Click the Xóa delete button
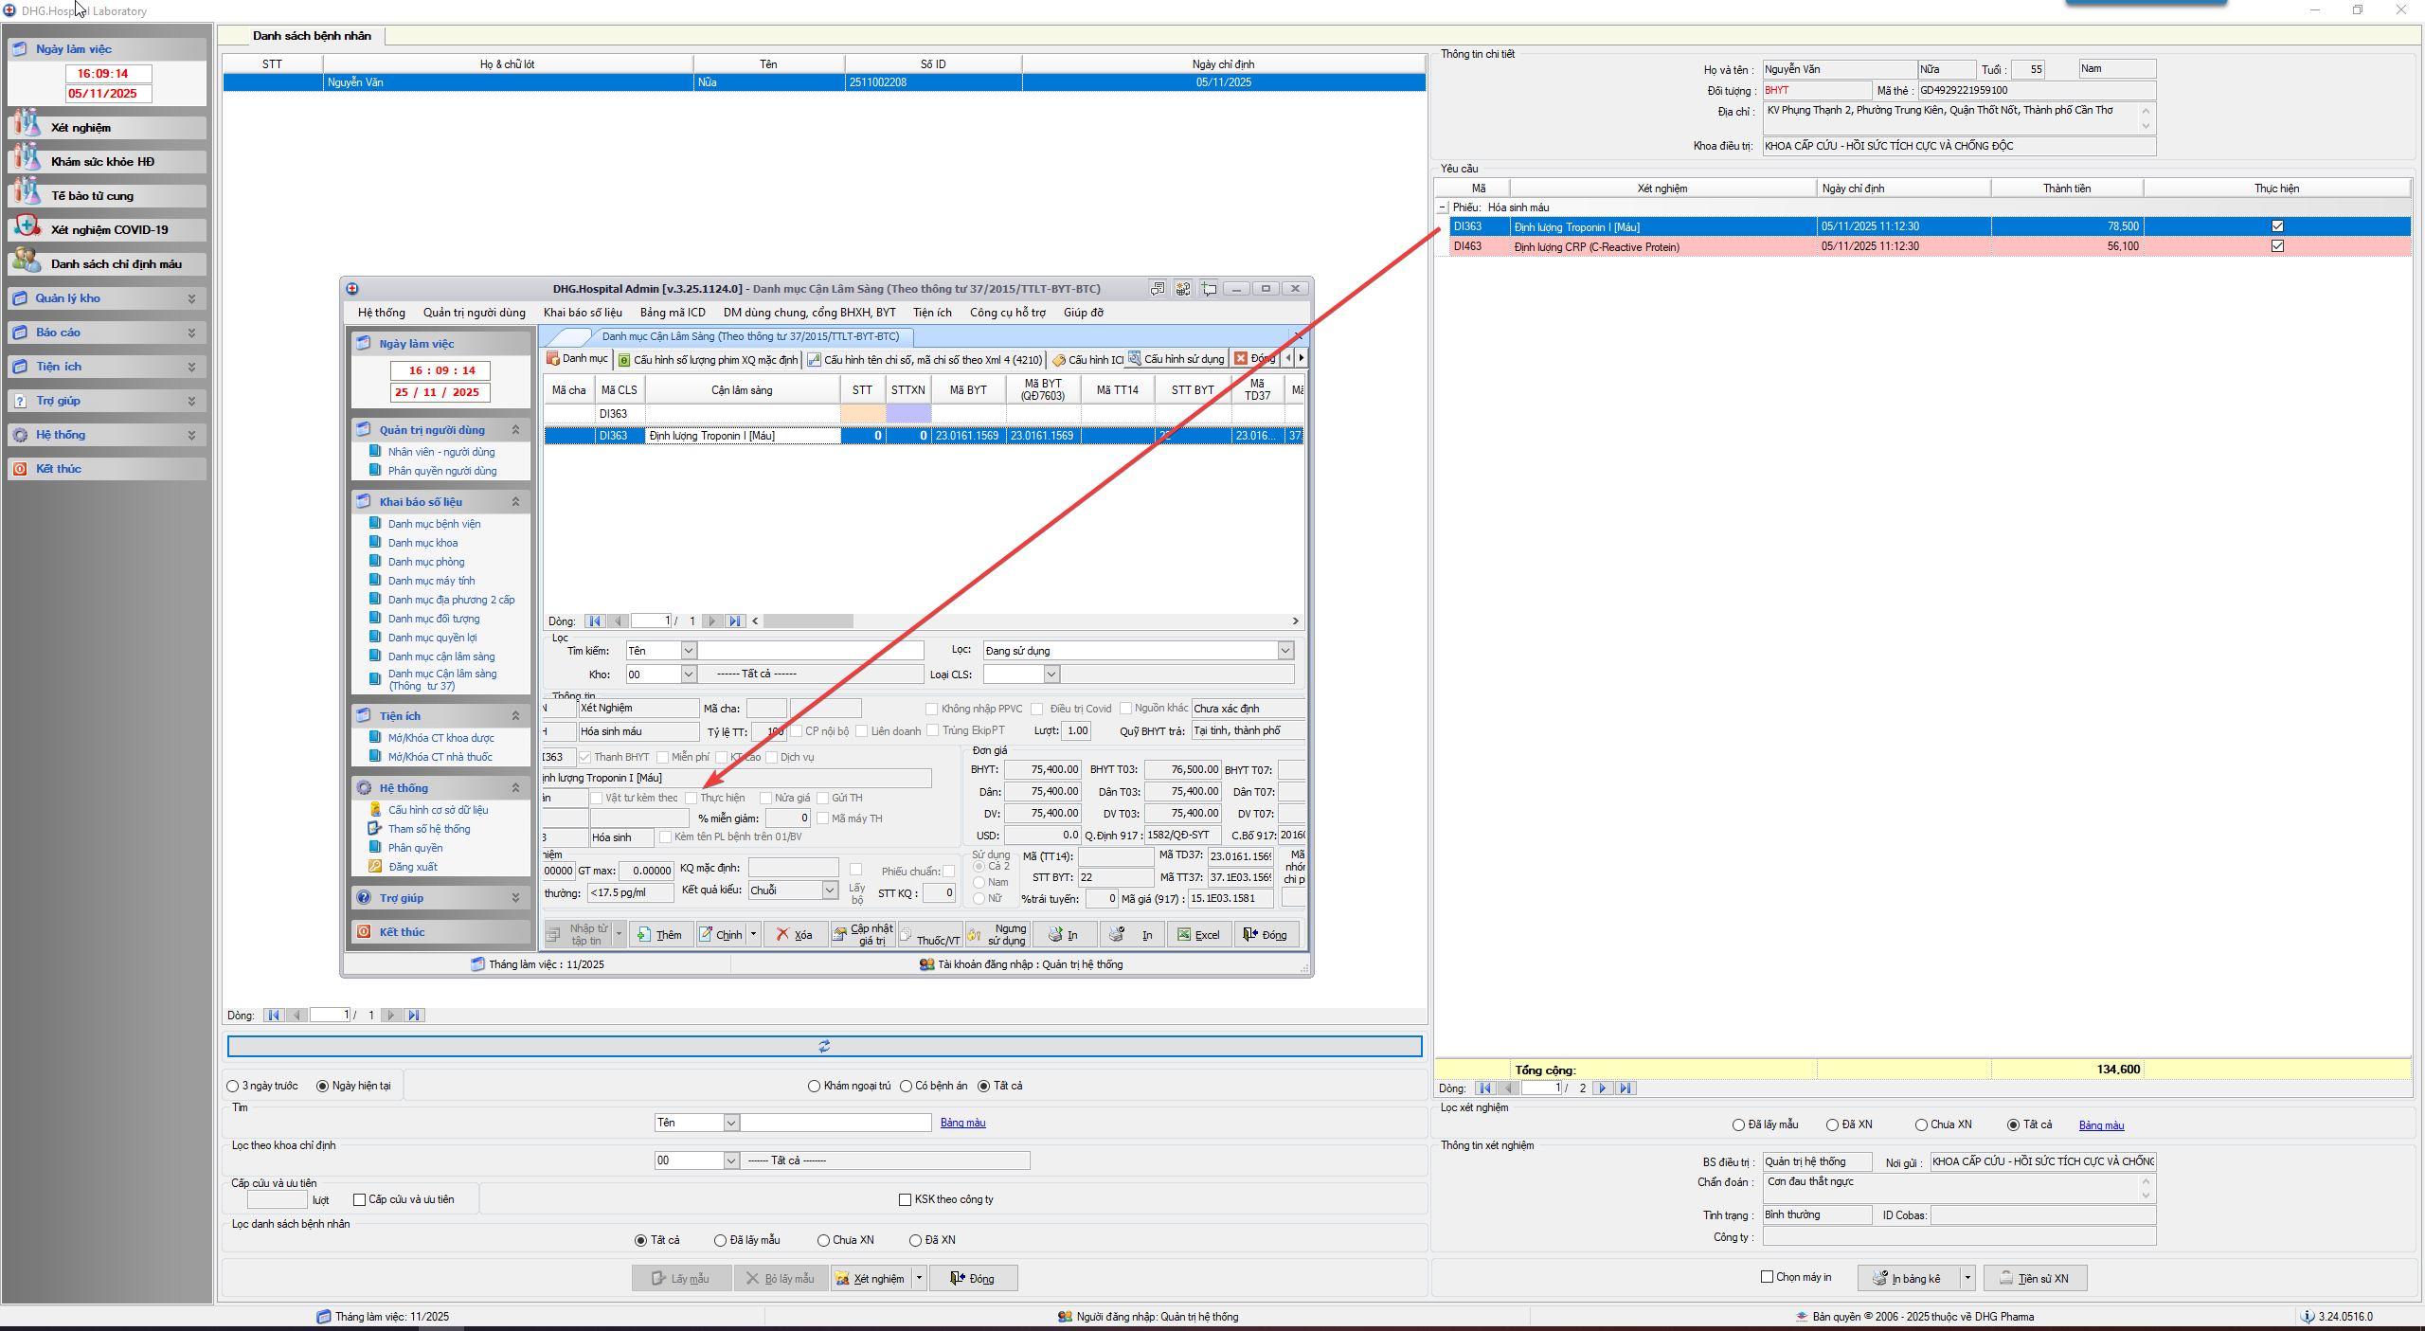 (794, 935)
